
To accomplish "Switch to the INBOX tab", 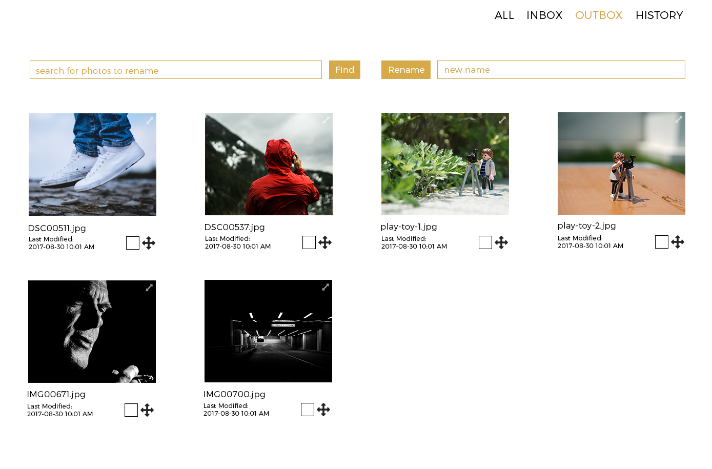I will [x=544, y=15].
